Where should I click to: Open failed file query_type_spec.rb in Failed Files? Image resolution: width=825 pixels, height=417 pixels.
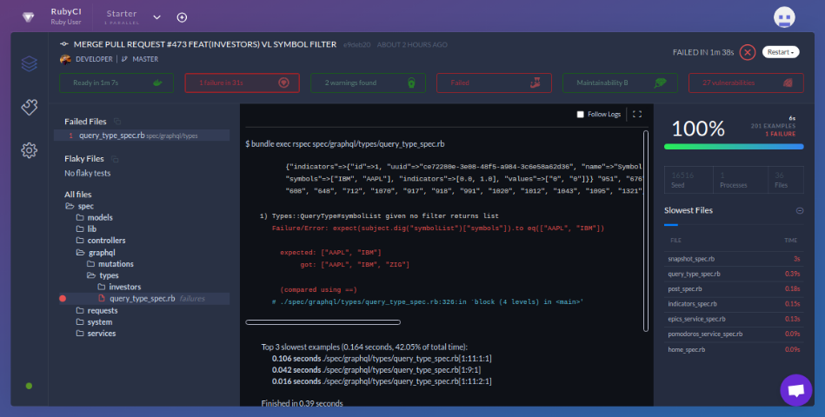coord(142,136)
